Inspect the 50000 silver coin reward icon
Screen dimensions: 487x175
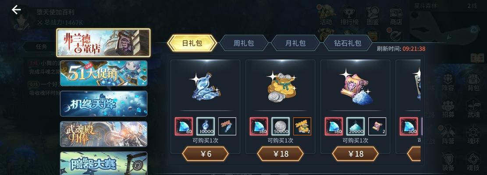(x=281, y=126)
